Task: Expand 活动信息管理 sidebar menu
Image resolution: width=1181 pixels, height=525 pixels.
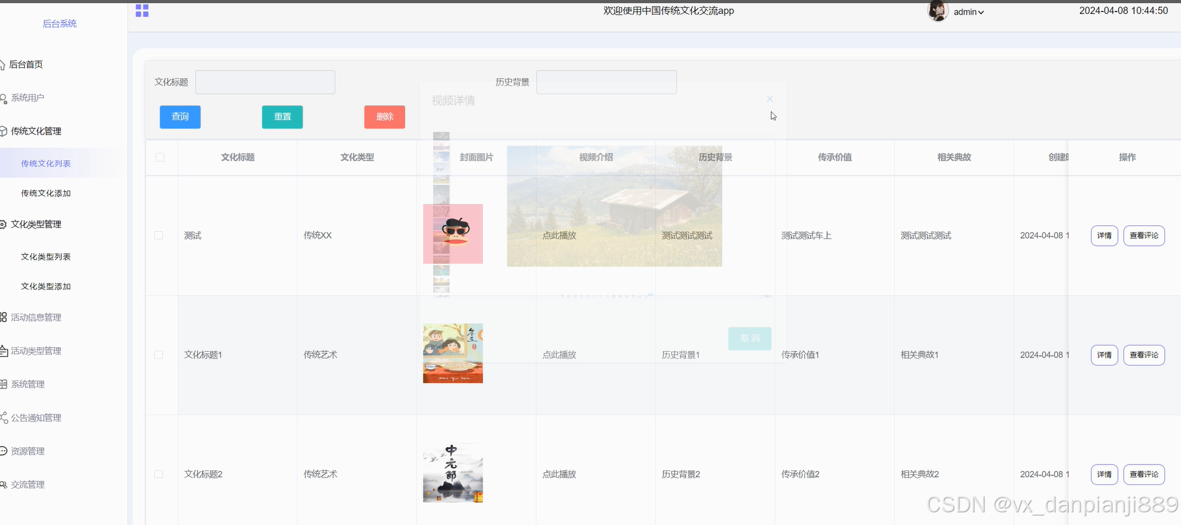Action: [36, 317]
